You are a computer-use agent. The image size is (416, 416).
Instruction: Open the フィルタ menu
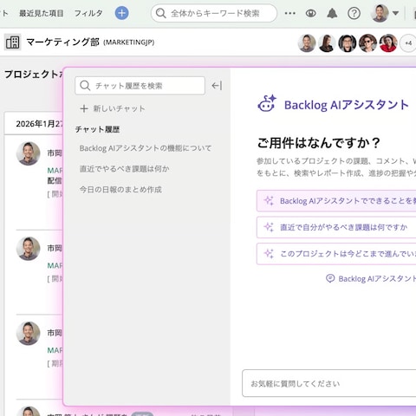point(88,13)
